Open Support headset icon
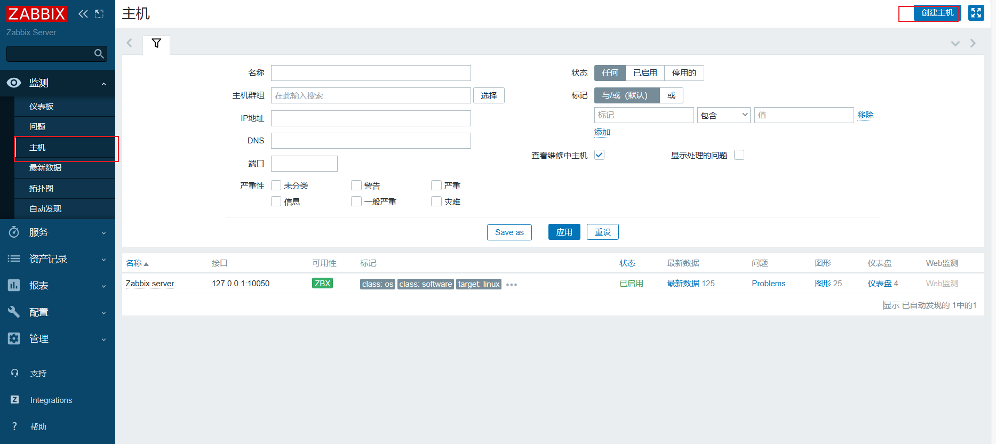This screenshot has height=444, width=996. pos(15,373)
